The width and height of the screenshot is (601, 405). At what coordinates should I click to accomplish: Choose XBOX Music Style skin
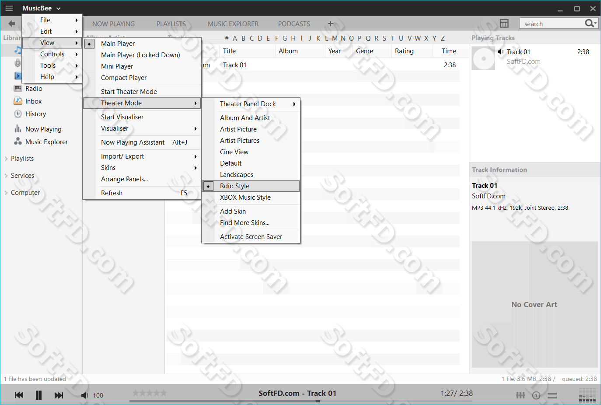click(x=251, y=197)
